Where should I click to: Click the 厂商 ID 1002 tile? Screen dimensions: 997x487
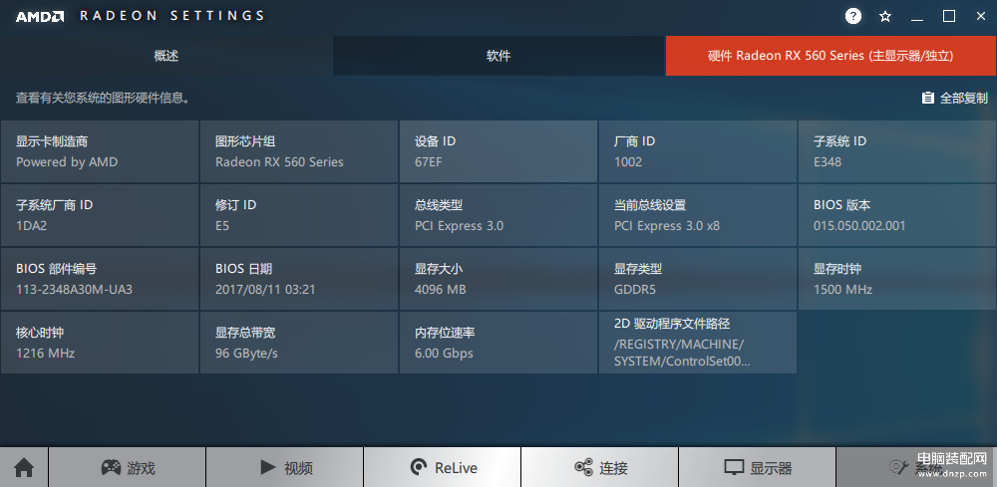tap(698, 151)
